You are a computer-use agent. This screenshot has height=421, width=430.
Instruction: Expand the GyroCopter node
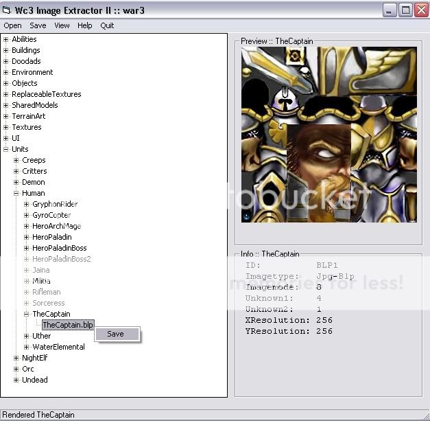pyautogui.click(x=26, y=215)
